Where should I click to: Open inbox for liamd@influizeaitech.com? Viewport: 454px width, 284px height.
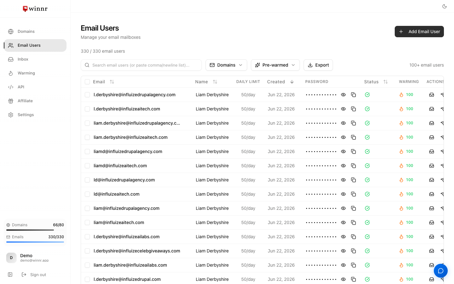point(432,166)
